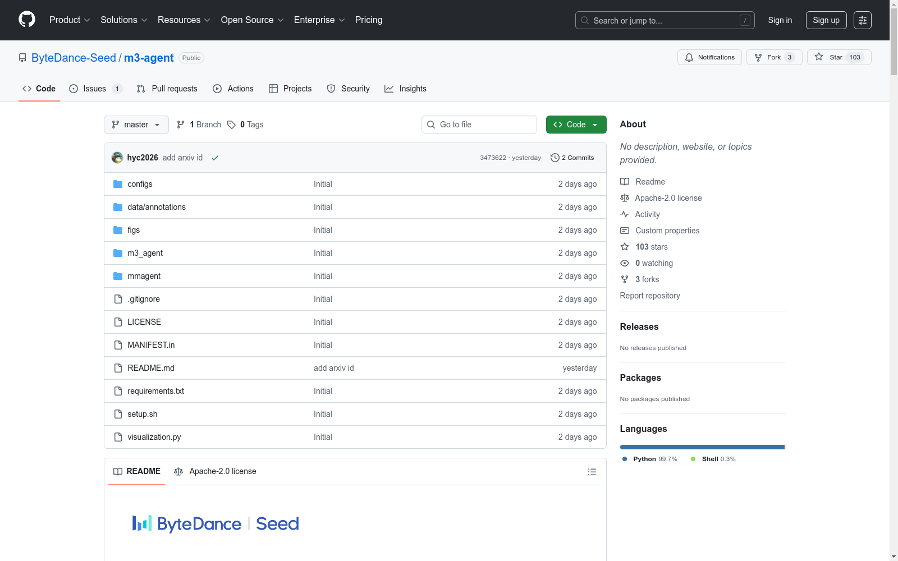Click the Python language bar segment
This screenshot has height=561, width=898.
(x=702, y=447)
